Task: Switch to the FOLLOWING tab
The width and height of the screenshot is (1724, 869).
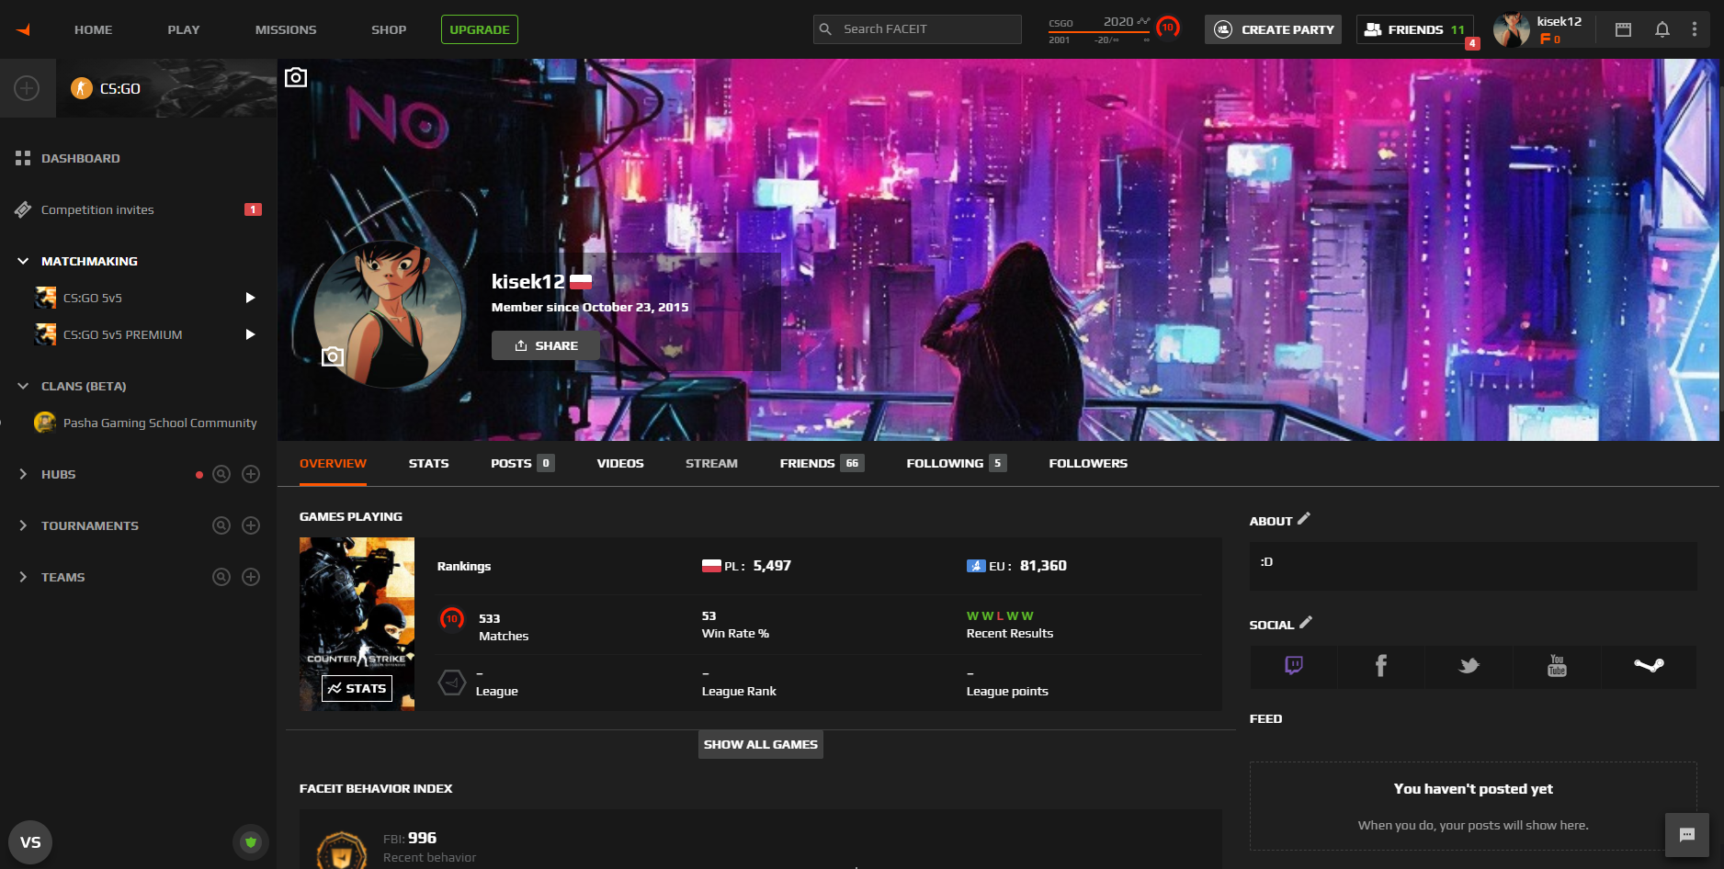Action: point(957,464)
